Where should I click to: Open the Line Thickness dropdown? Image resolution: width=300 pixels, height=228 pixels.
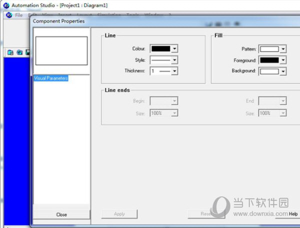point(174,71)
